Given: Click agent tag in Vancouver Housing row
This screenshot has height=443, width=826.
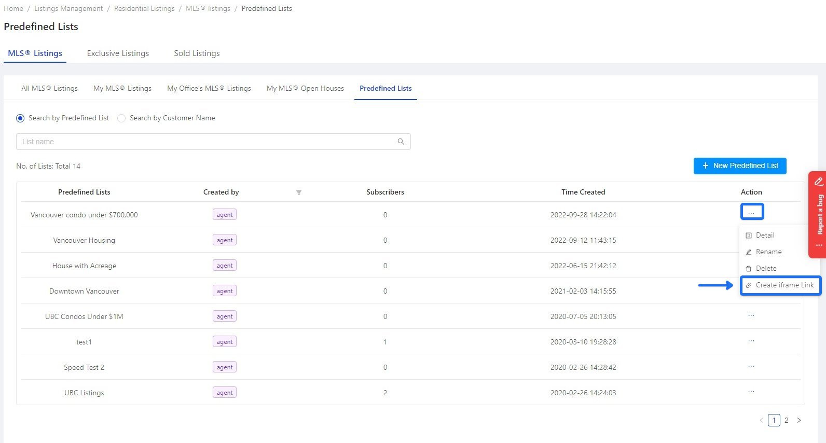Looking at the screenshot, I should pyautogui.click(x=225, y=240).
